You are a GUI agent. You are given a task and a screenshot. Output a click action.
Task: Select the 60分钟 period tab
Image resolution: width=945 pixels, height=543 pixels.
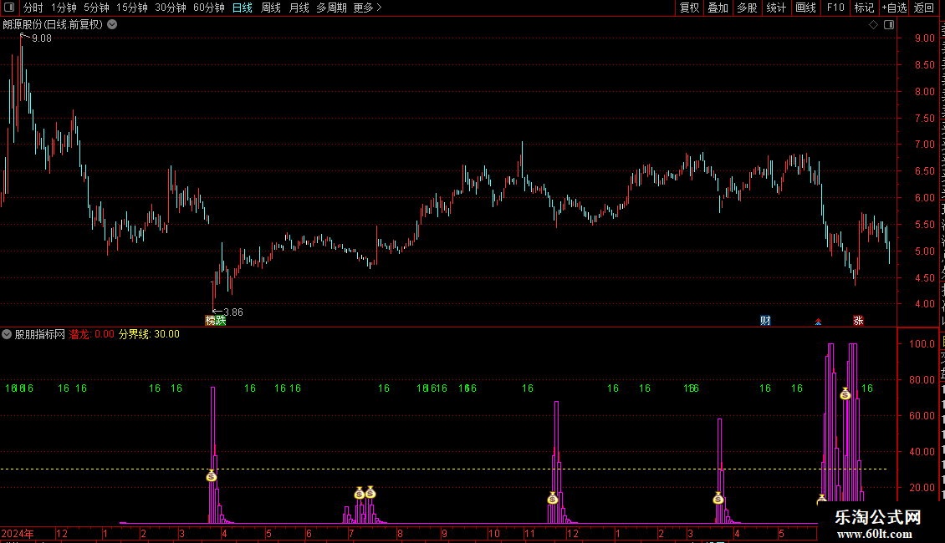click(x=209, y=8)
